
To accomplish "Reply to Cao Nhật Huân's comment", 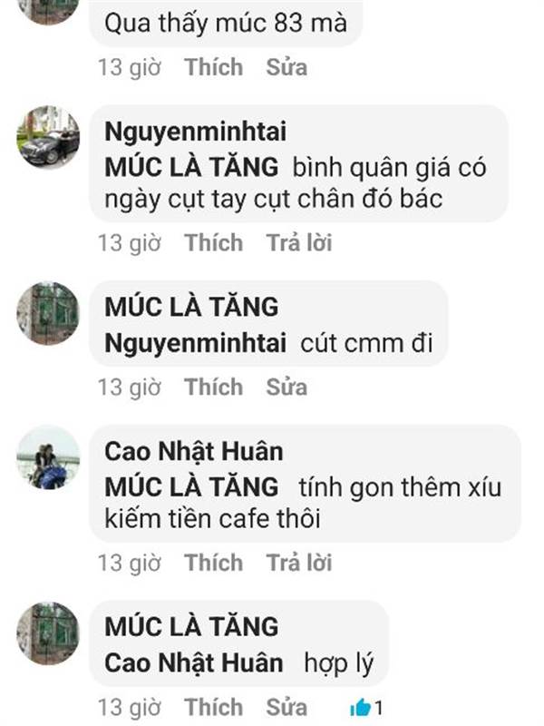I will click(x=299, y=563).
